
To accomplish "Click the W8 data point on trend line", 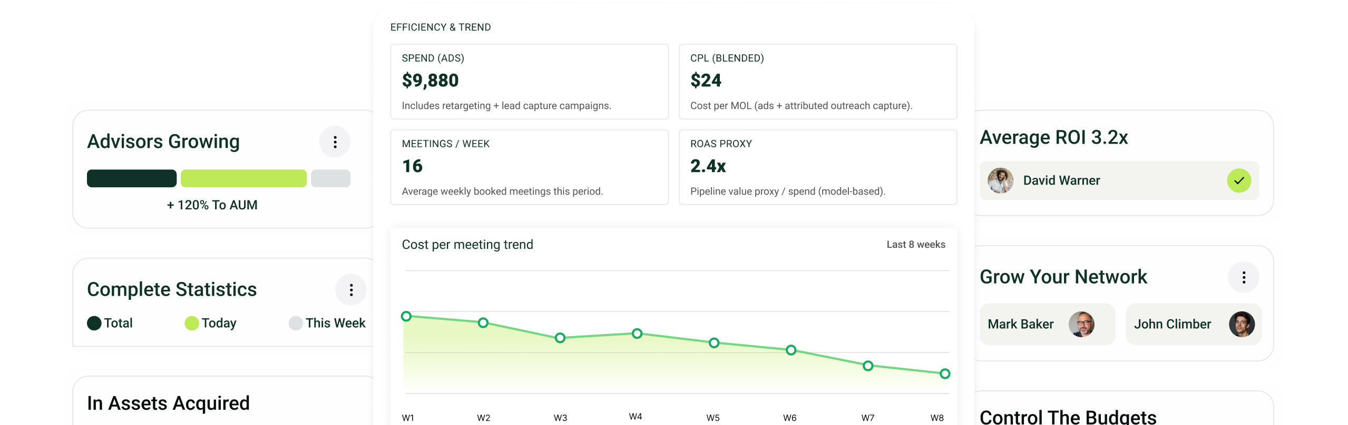I will (945, 373).
